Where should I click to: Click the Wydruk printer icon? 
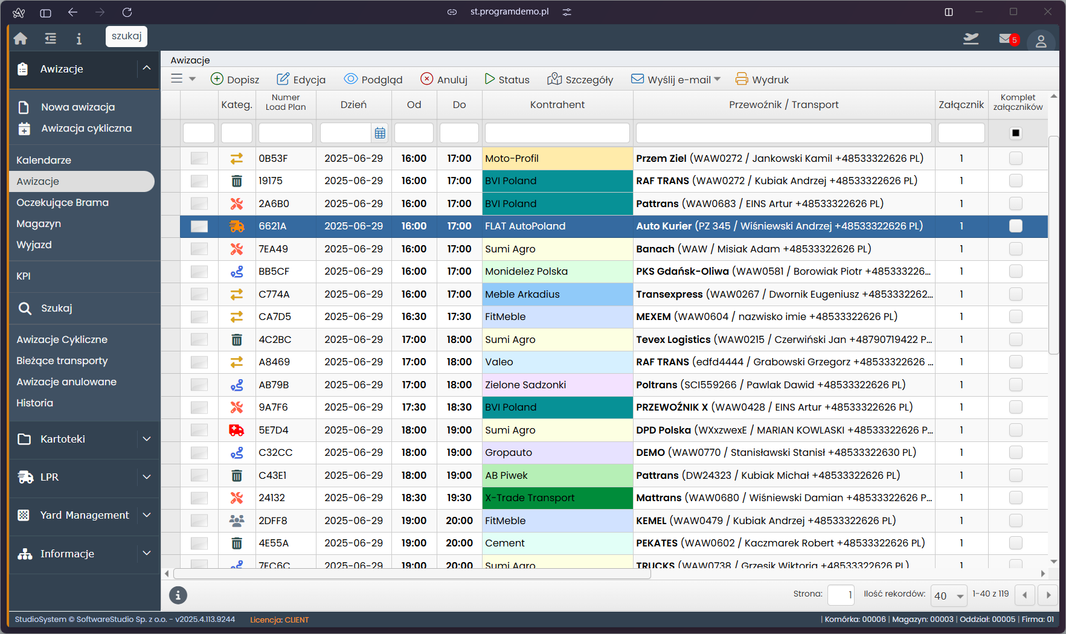point(742,79)
